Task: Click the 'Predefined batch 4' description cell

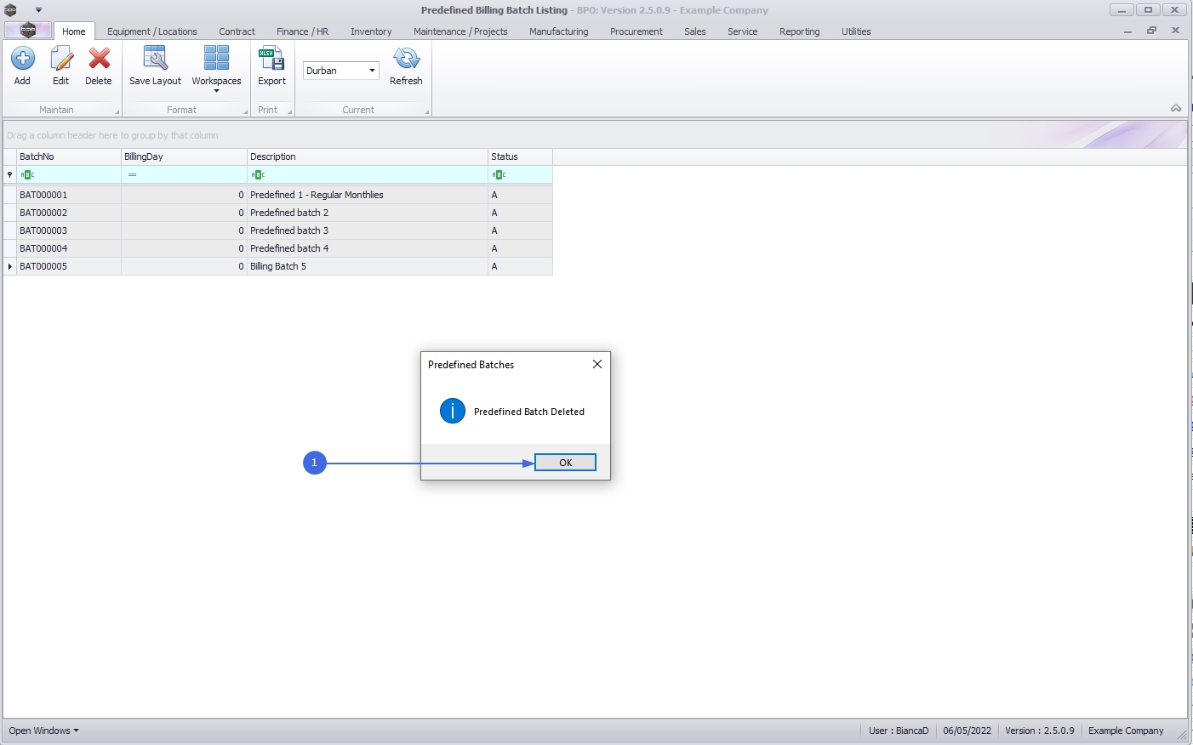Action: (368, 248)
